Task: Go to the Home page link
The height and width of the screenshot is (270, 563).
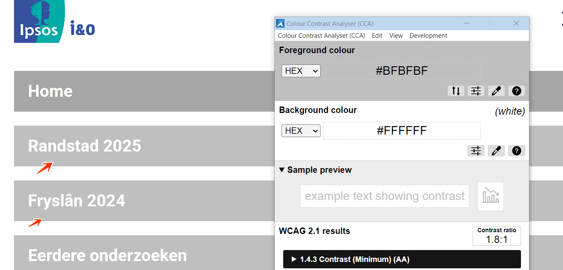Action: [51, 91]
